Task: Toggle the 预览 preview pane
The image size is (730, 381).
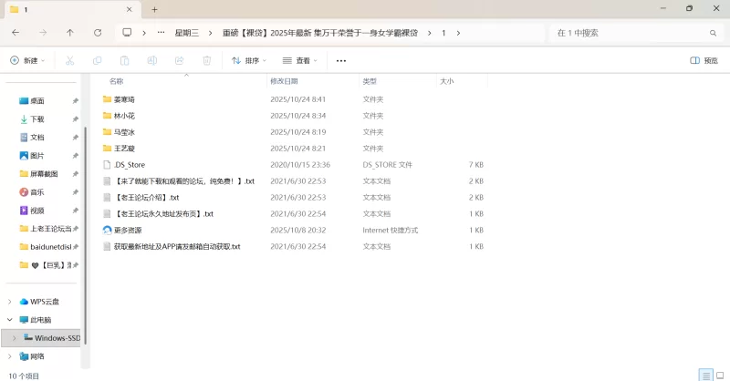Action: pyautogui.click(x=704, y=60)
